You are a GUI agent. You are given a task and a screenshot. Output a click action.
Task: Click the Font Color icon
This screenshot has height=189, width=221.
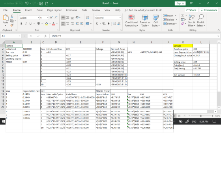coord(53,24)
